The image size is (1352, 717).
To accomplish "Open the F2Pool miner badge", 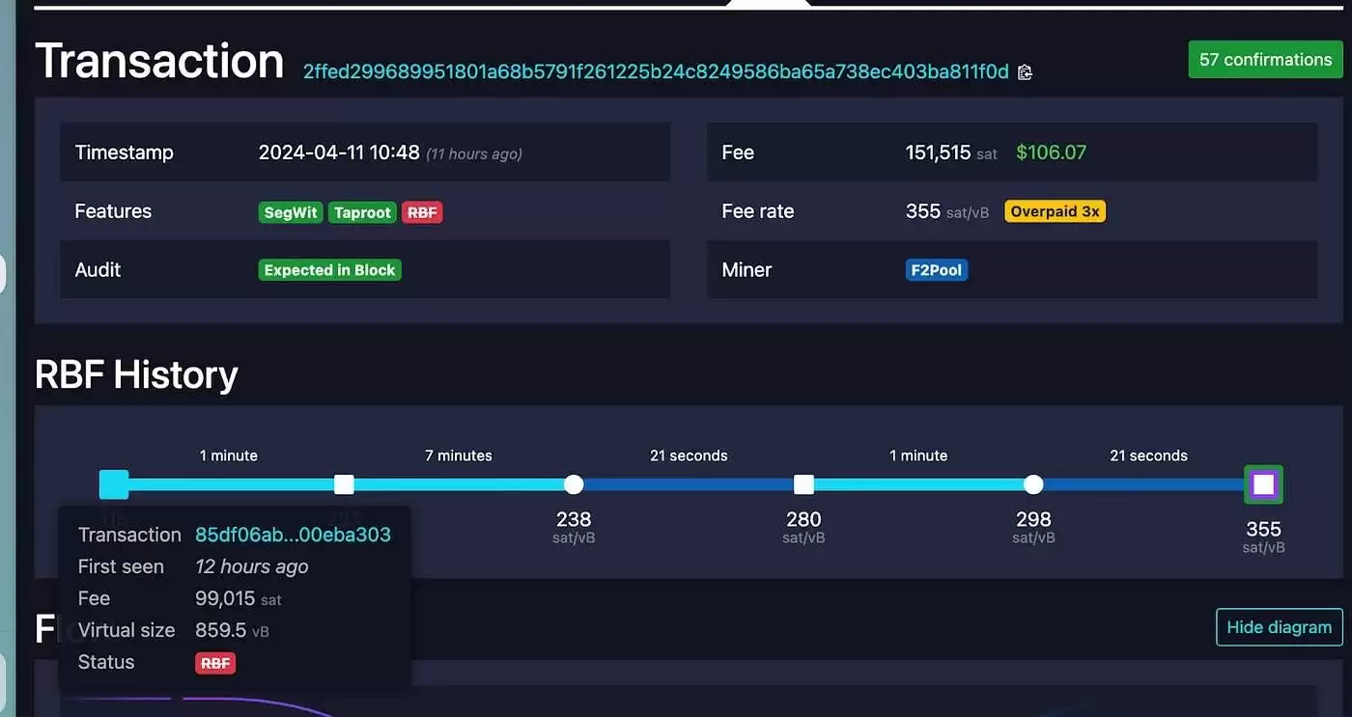I will coord(936,270).
